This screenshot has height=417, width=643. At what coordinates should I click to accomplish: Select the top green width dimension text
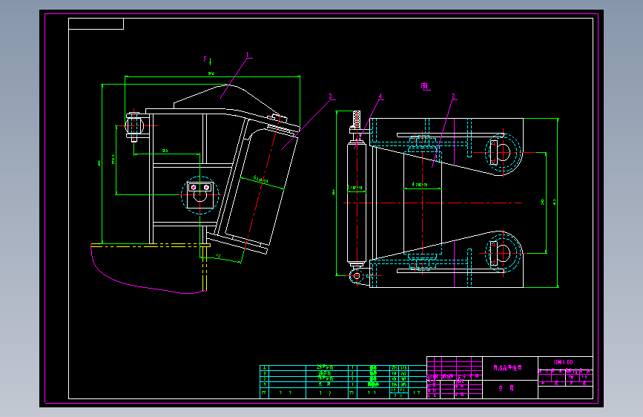[211, 74]
